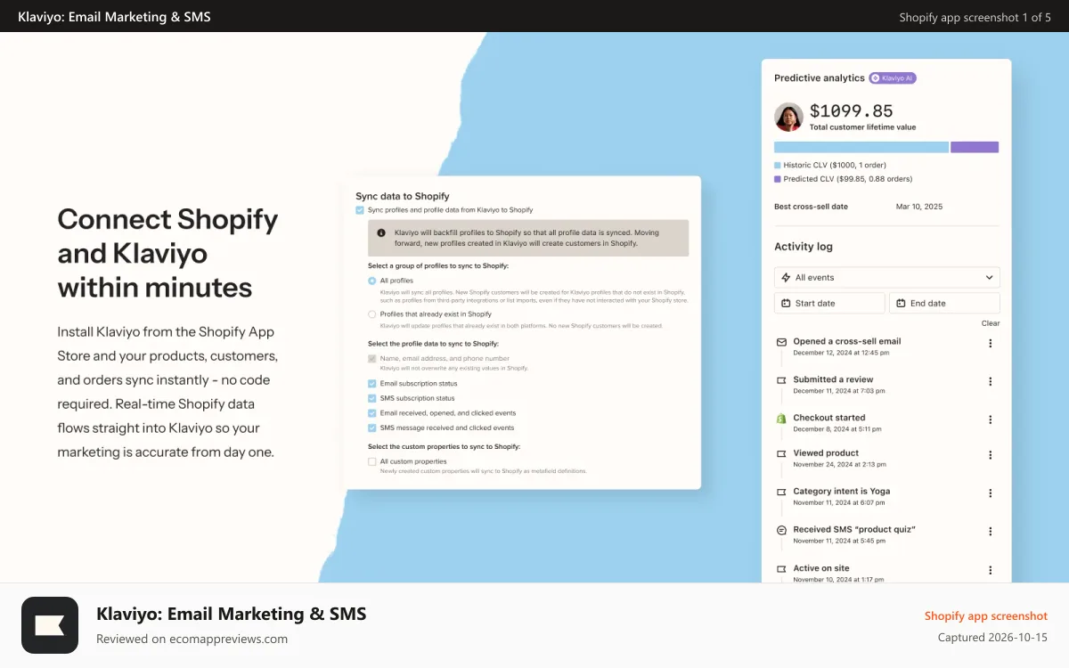Click December 12, 2024 at 12:45 pm timestamp
Image resolution: width=1069 pixels, height=668 pixels.
click(841, 353)
